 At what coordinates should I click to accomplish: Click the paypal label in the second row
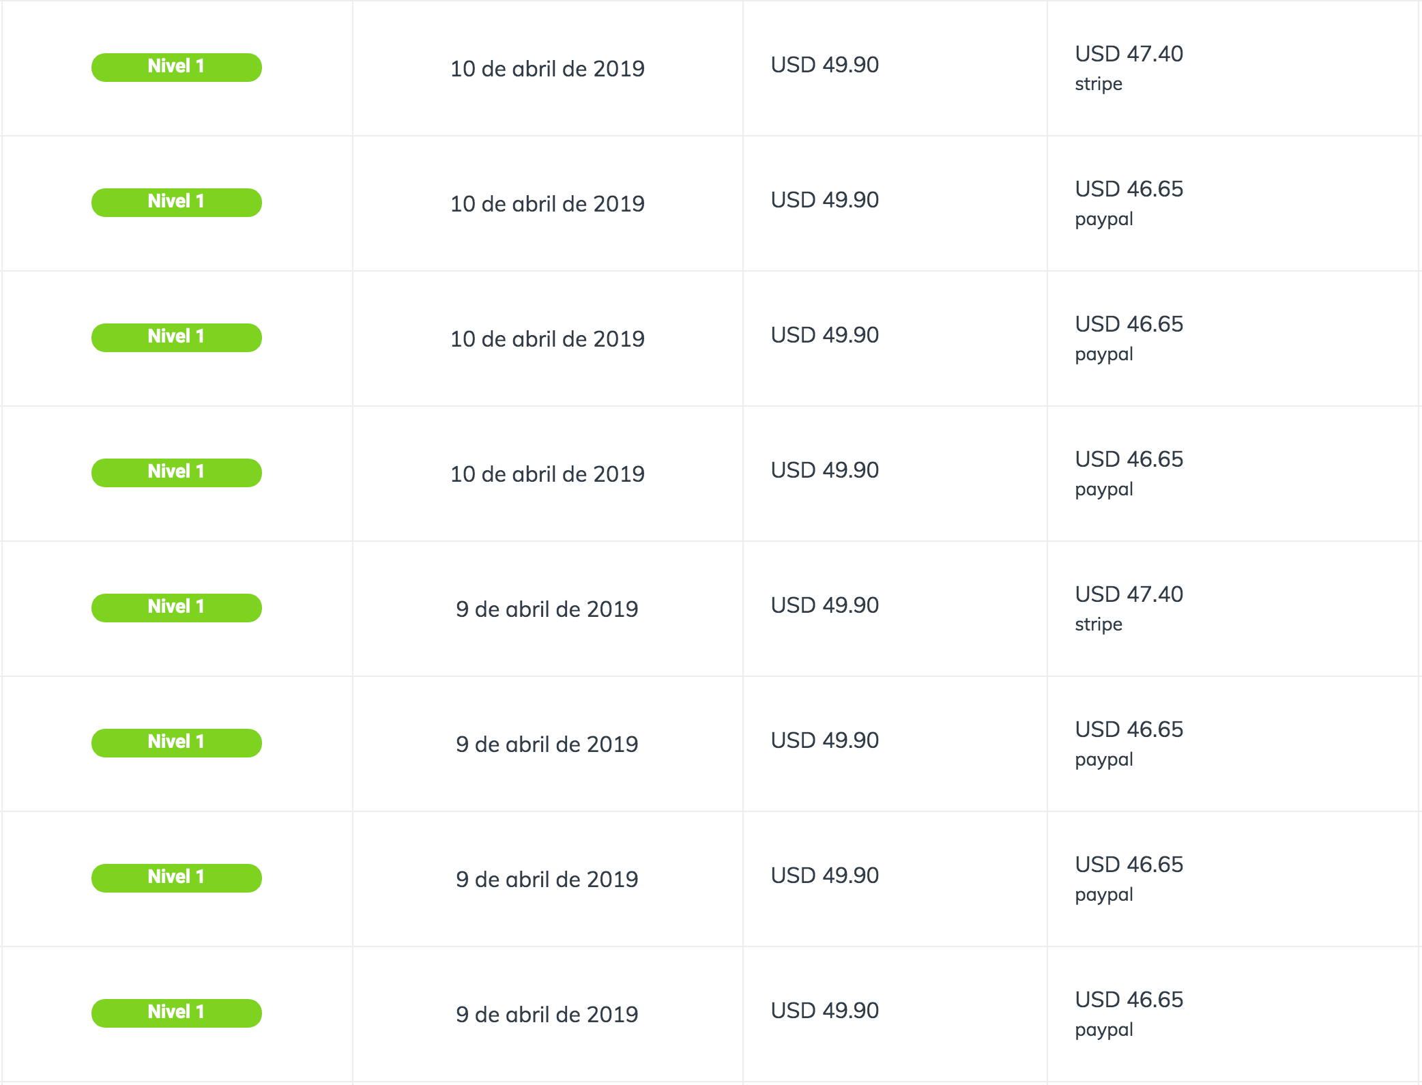(x=1103, y=219)
